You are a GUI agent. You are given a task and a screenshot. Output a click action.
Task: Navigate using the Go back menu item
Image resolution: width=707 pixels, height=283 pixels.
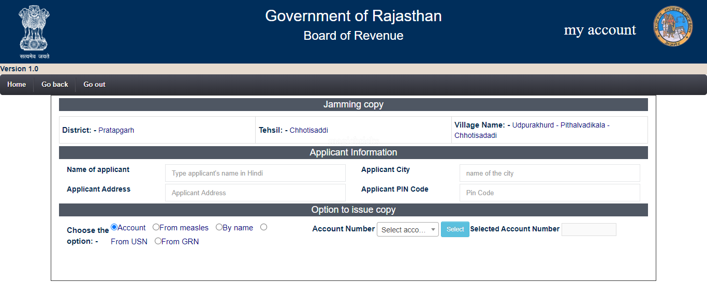point(55,85)
